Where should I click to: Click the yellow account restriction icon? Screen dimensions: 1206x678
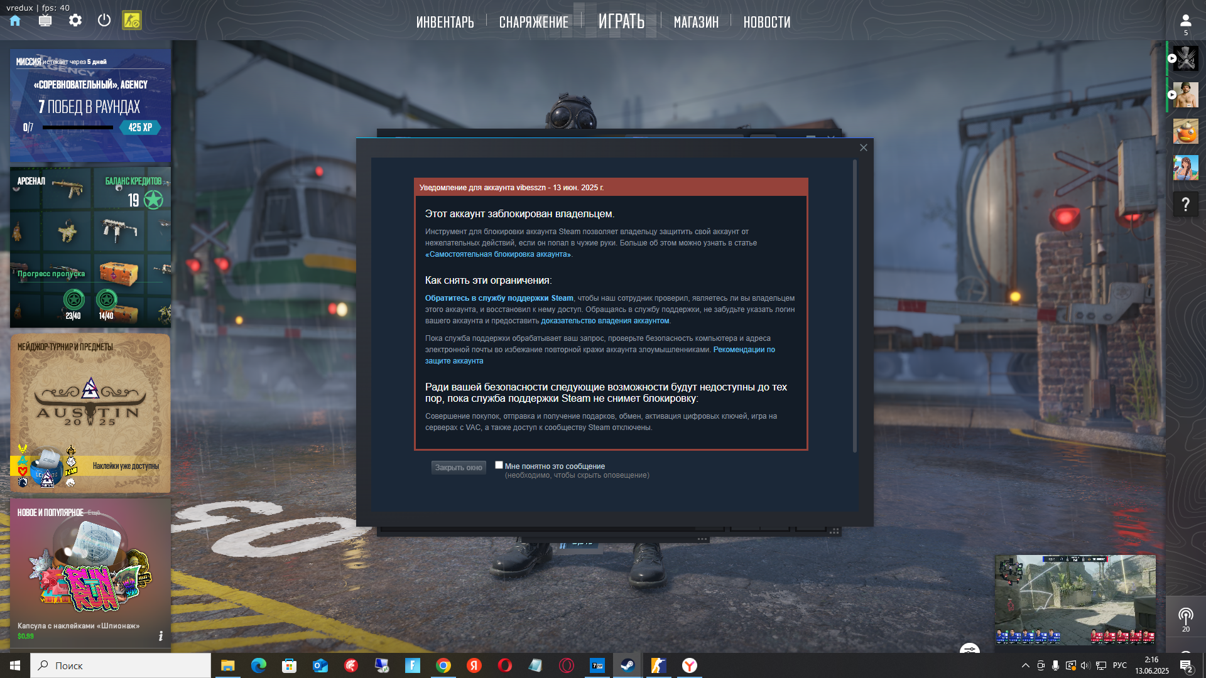click(132, 21)
